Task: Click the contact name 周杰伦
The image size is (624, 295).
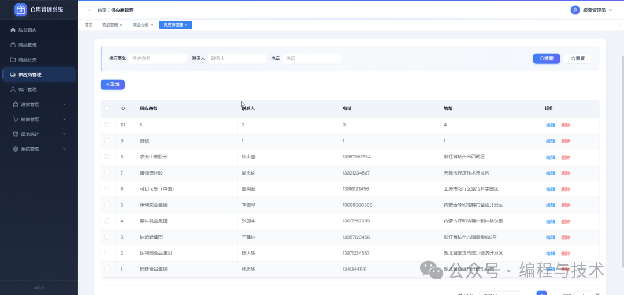Action: 248,173
